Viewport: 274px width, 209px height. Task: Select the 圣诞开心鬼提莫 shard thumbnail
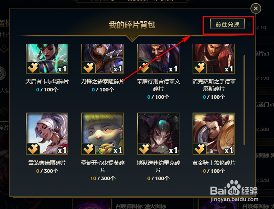[103, 133]
